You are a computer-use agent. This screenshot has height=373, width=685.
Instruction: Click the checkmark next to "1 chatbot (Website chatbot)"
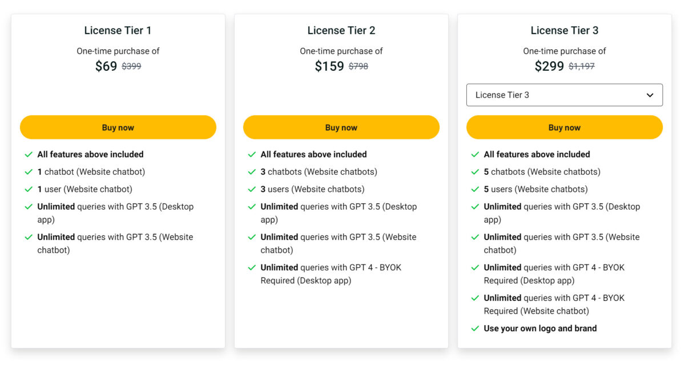pos(27,171)
